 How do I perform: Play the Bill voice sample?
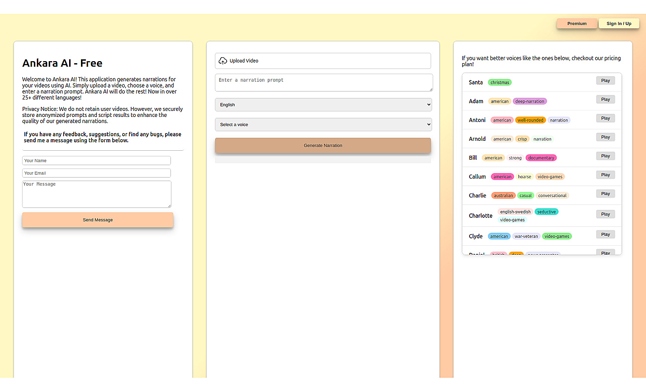pyautogui.click(x=605, y=156)
